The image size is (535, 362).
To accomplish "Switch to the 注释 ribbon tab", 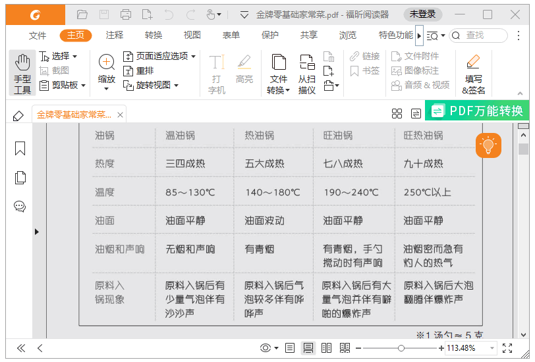I will (115, 36).
